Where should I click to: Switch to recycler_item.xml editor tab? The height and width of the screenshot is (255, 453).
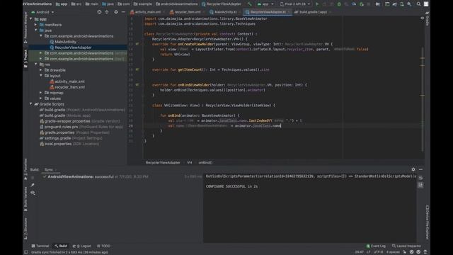pyautogui.click(x=187, y=12)
